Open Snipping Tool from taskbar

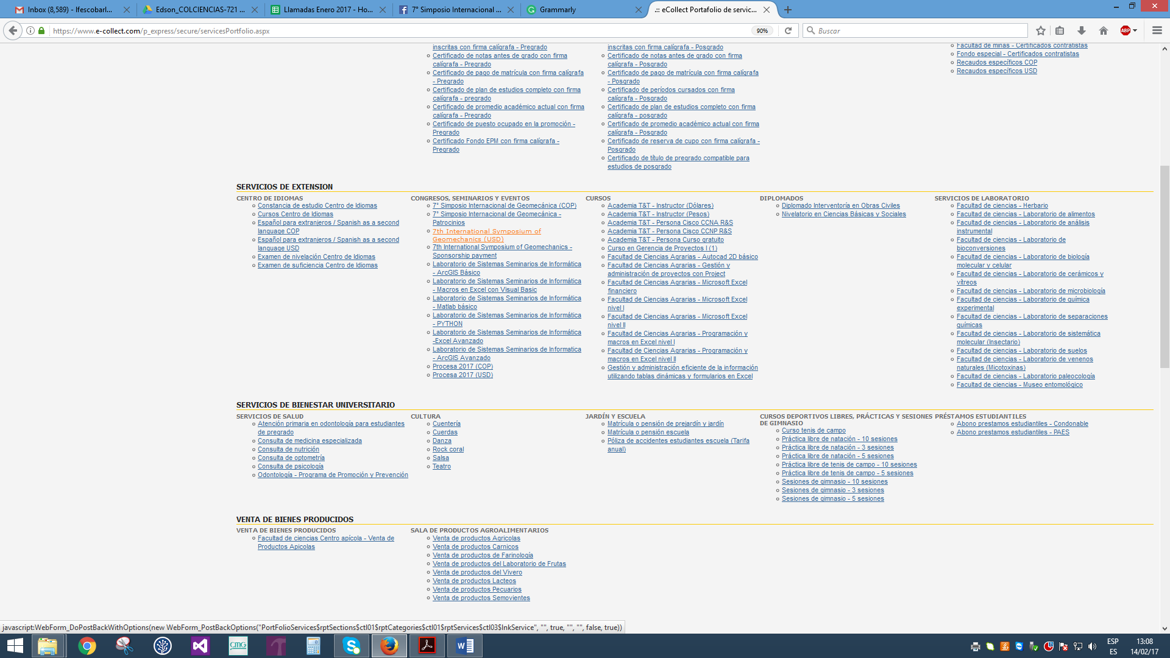(124, 646)
